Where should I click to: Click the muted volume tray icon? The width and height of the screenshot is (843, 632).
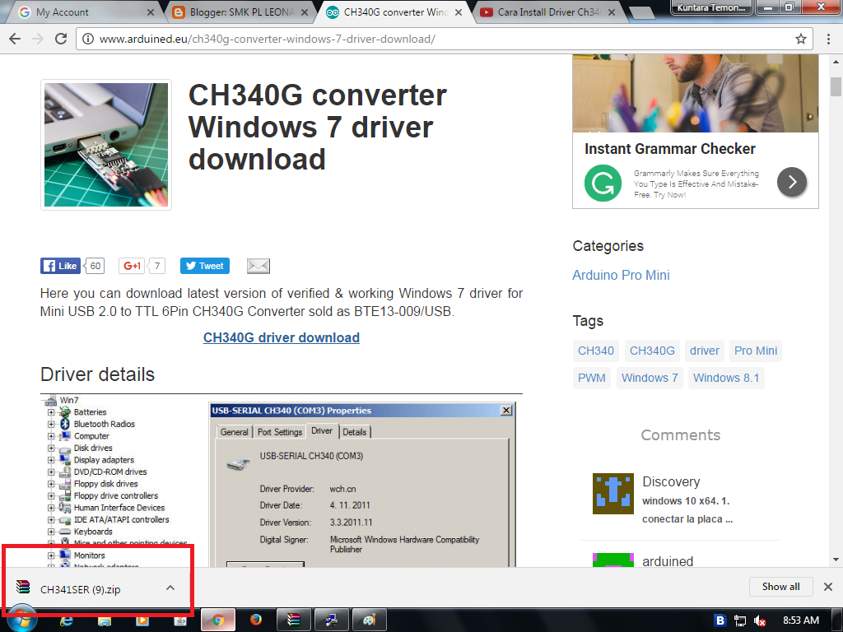[759, 620]
